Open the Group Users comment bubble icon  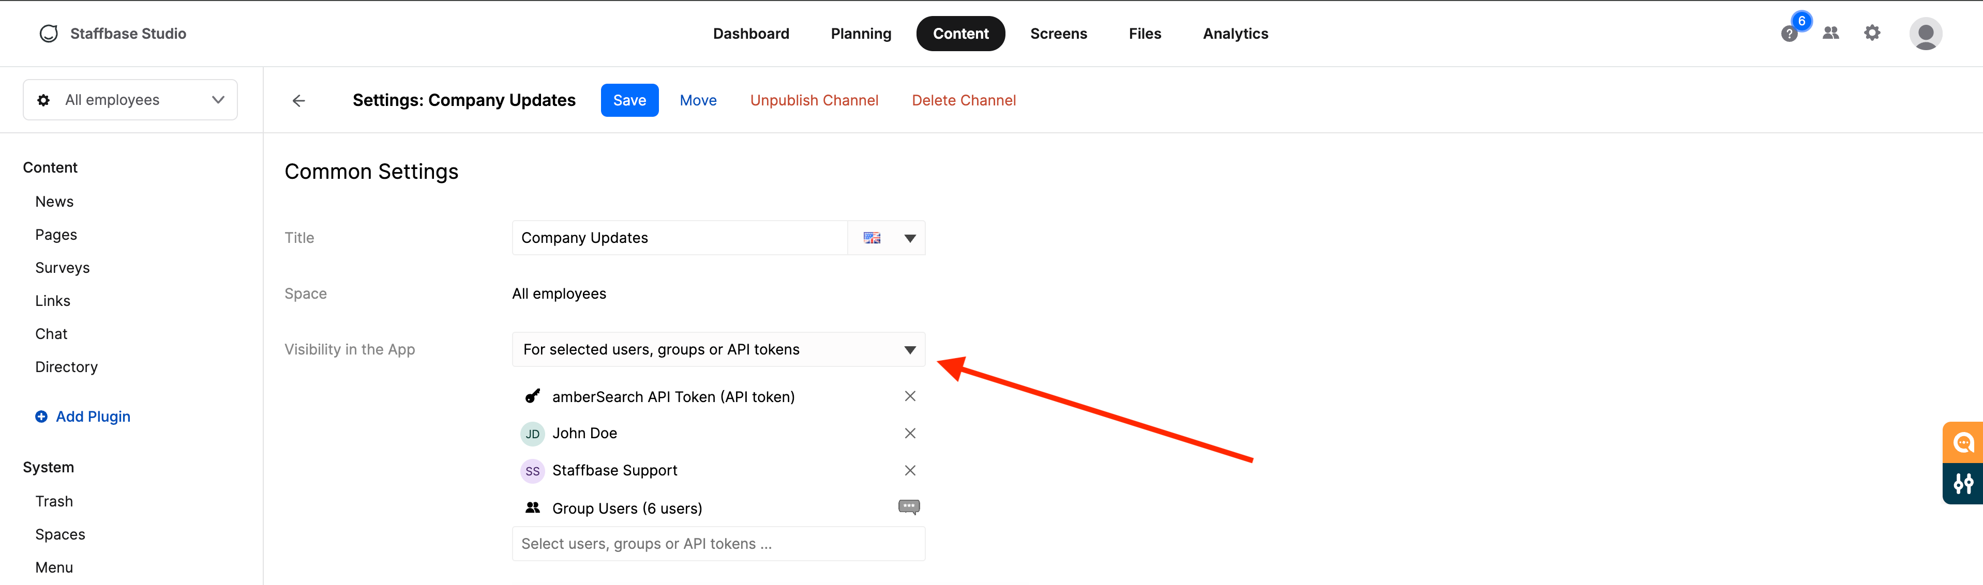(x=909, y=507)
